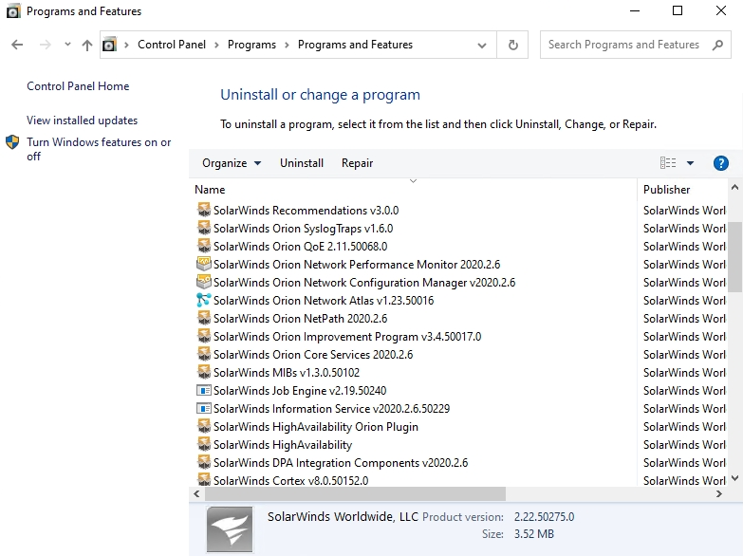Expand the address bar history dropdown
Image resolution: width=743 pixels, height=556 pixels.
[483, 45]
